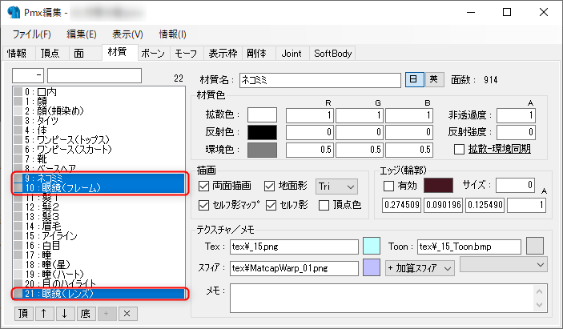Click the 頂 move-to-top button
563x329 pixels.
tap(24, 314)
